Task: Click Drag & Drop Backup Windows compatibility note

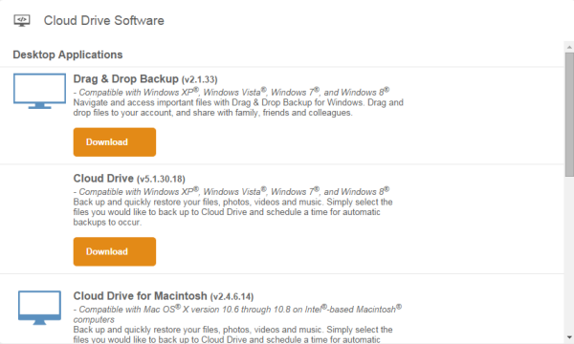Action: pos(232,92)
